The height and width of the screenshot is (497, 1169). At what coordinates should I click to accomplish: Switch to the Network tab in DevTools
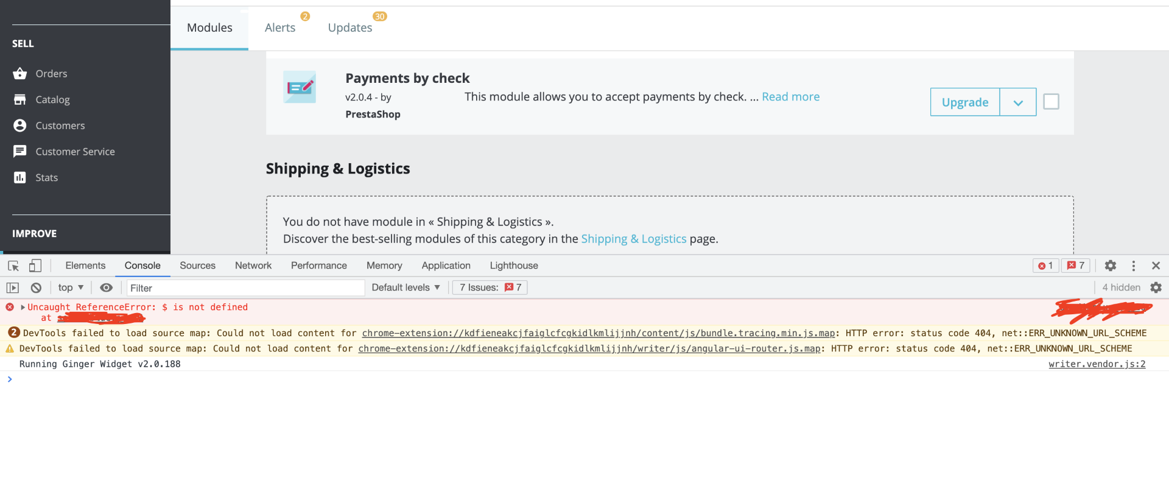click(x=253, y=266)
